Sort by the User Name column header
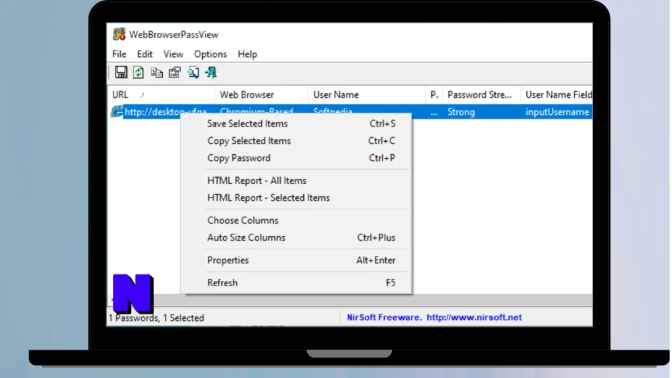The width and height of the screenshot is (672, 378). (x=367, y=94)
